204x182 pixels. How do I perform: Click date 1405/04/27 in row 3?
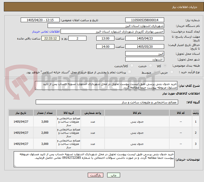point(21,144)
